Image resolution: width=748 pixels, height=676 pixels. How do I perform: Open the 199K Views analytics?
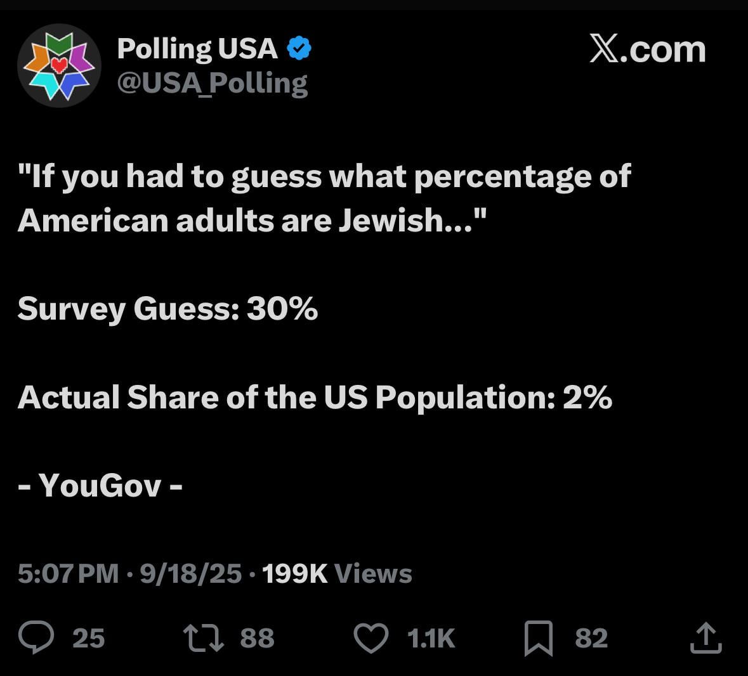(x=337, y=573)
